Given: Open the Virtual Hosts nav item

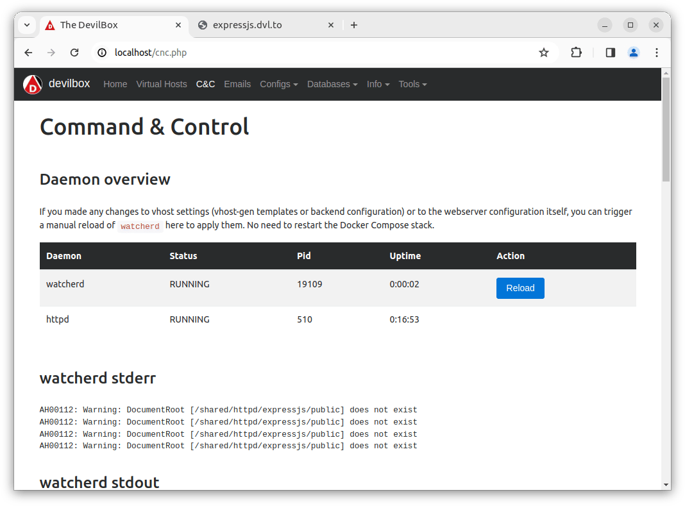Looking at the screenshot, I should pos(162,84).
